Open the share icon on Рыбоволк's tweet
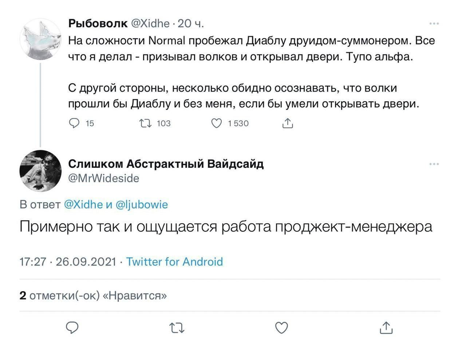 pyautogui.click(x=288, y=123)
